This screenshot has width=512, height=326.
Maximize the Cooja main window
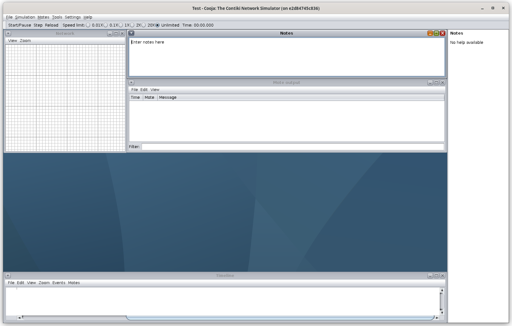tap(493, 8)
